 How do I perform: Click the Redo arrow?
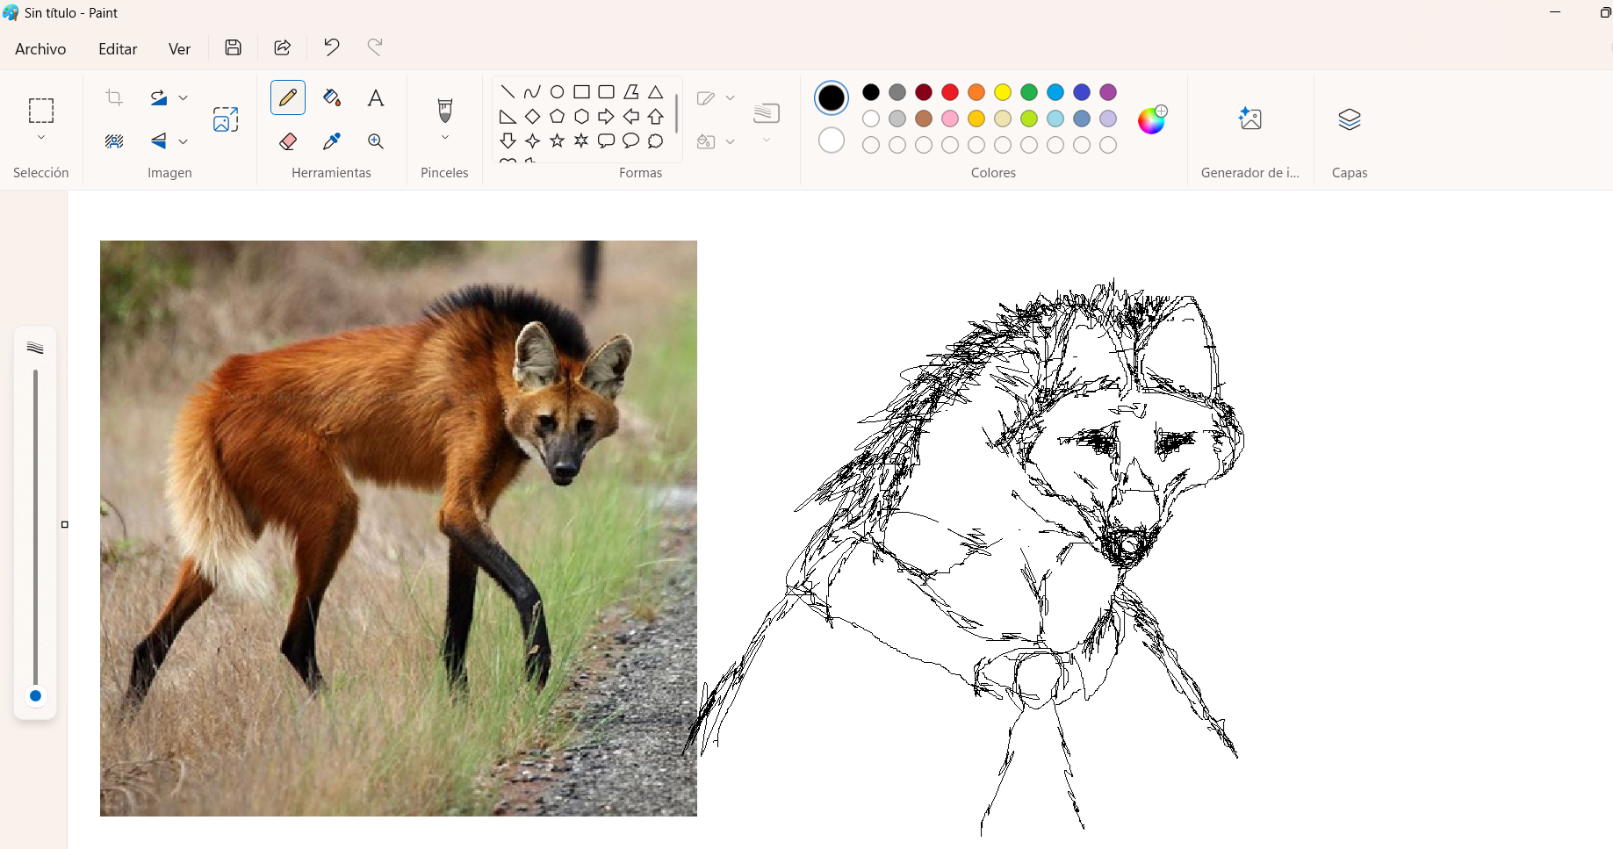[x=375, y=47]
